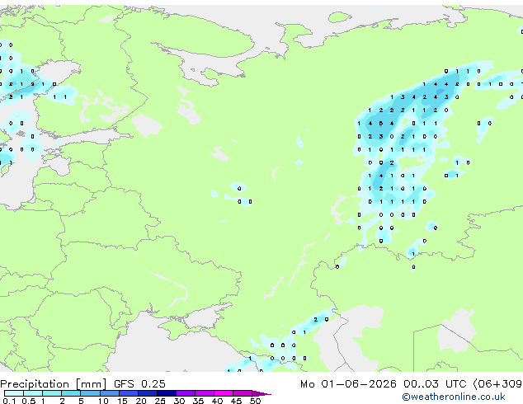Click the legend label '50'

coord(255,401)
